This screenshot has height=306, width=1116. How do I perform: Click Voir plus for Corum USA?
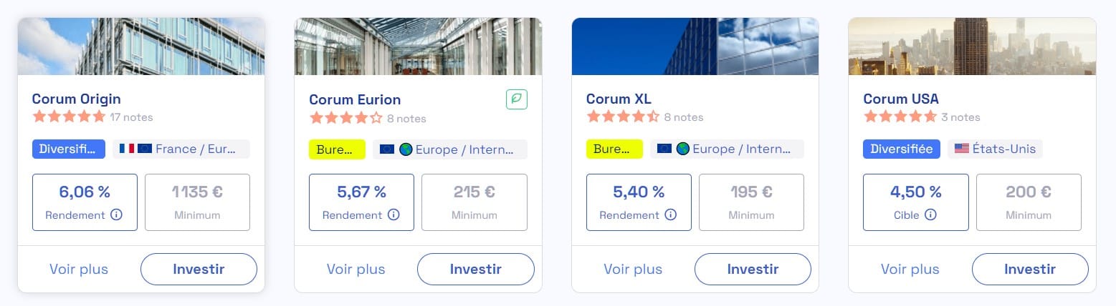coord(910,270)
